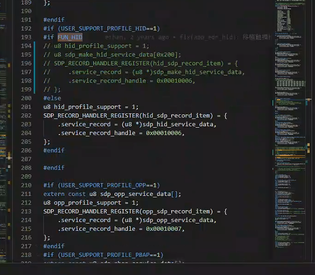The image size is (315, 275).
Task: Click the #endif directive on line 208
Action: point(54,168)
